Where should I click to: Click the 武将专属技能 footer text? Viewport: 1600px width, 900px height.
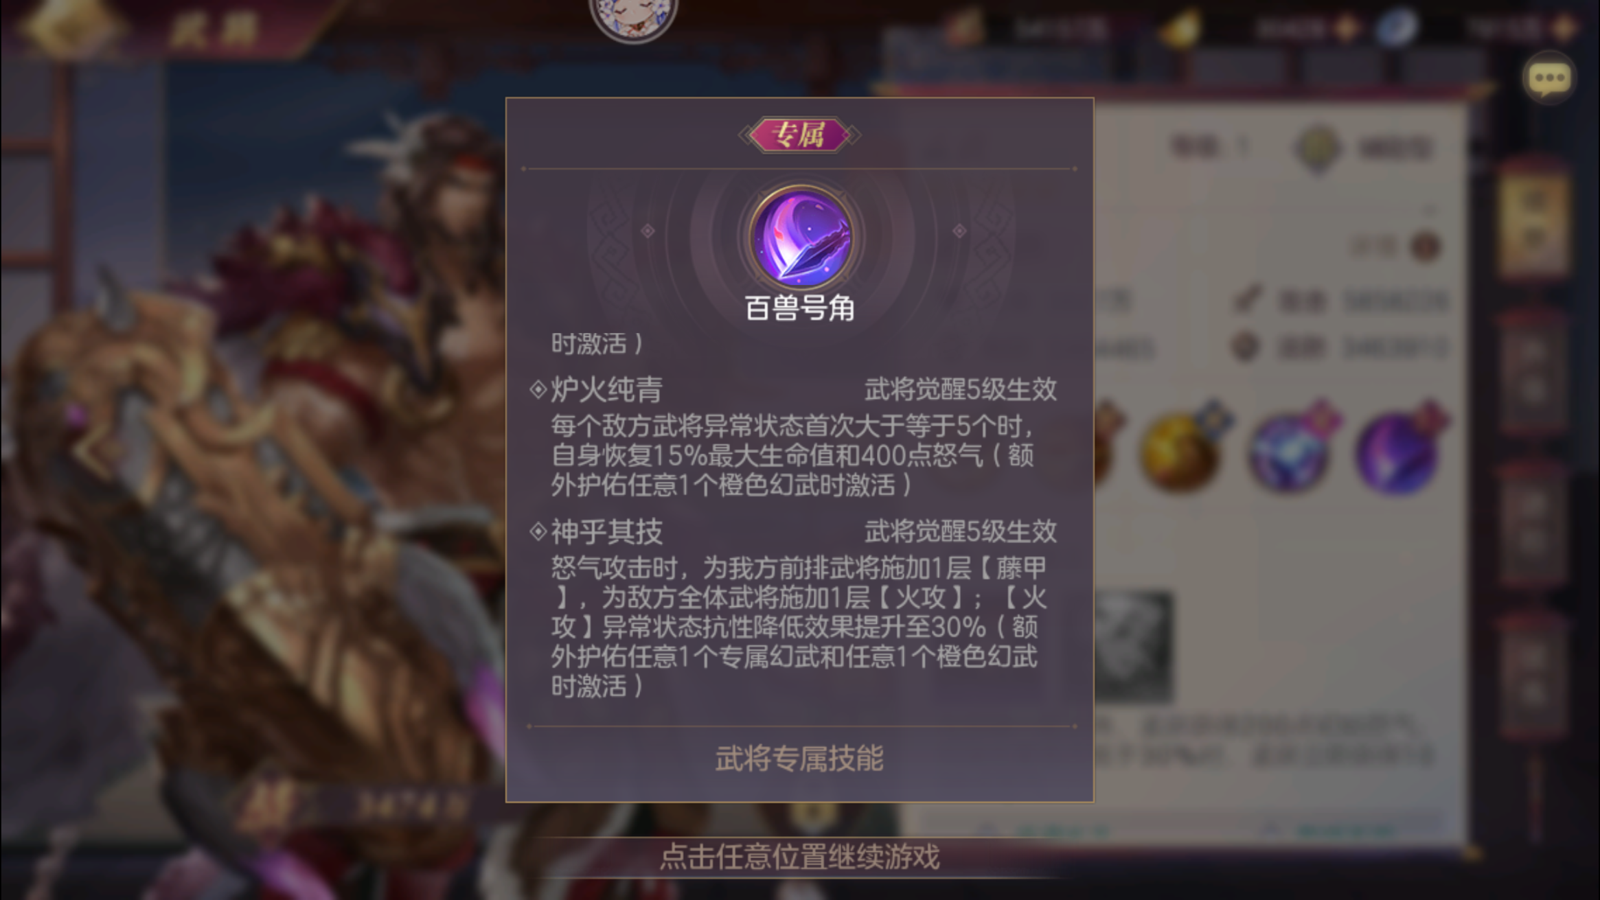pos(799,759)
